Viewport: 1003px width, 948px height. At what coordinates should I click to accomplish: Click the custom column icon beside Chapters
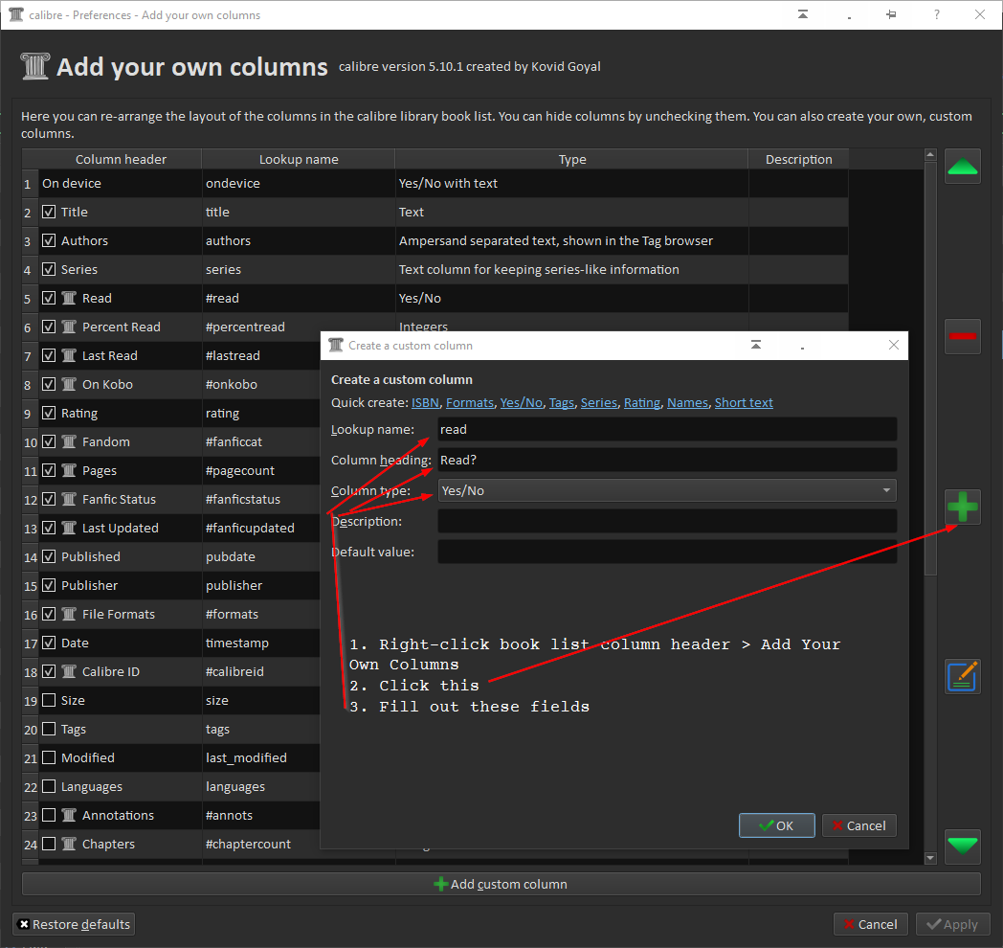(69, 844)
